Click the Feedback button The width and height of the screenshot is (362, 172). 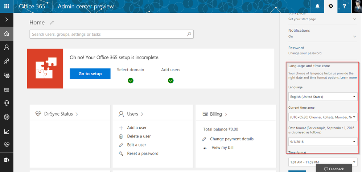(334, 169)
